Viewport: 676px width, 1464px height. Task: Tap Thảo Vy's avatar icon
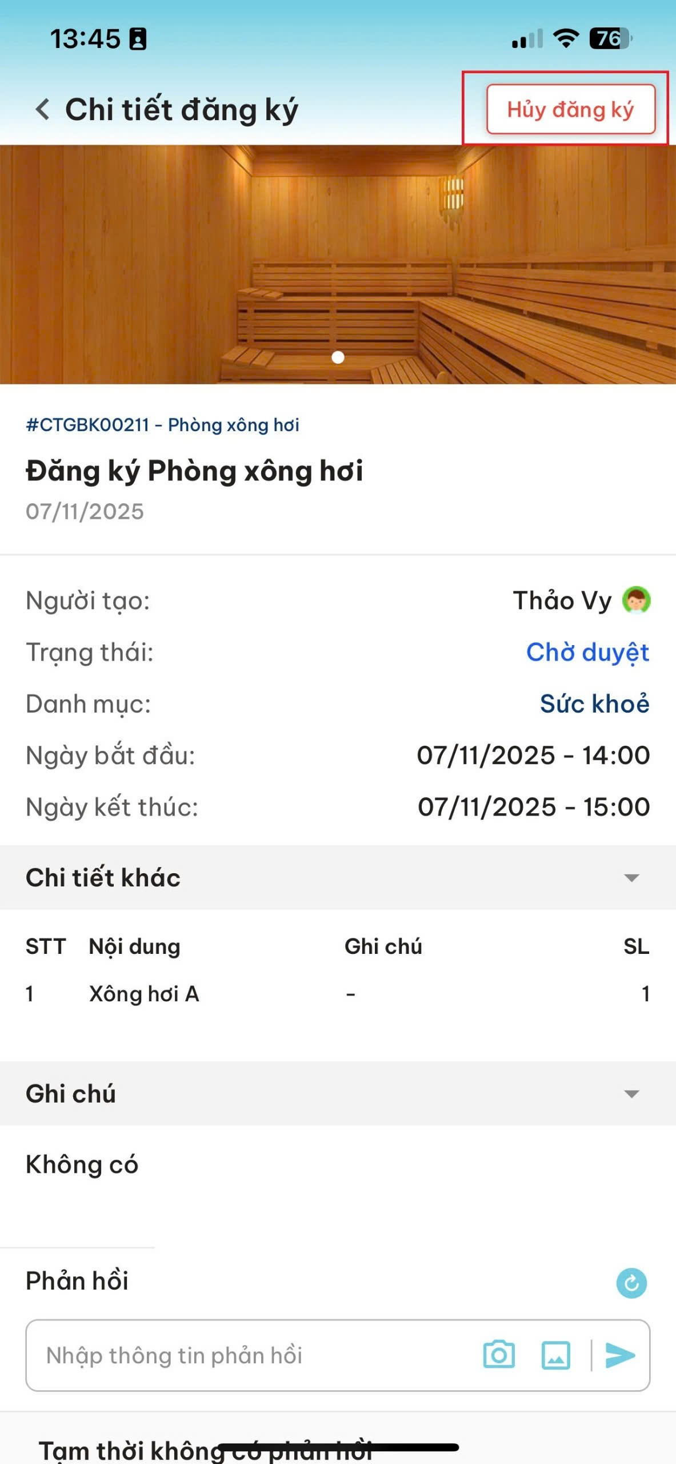coord(636,600)
